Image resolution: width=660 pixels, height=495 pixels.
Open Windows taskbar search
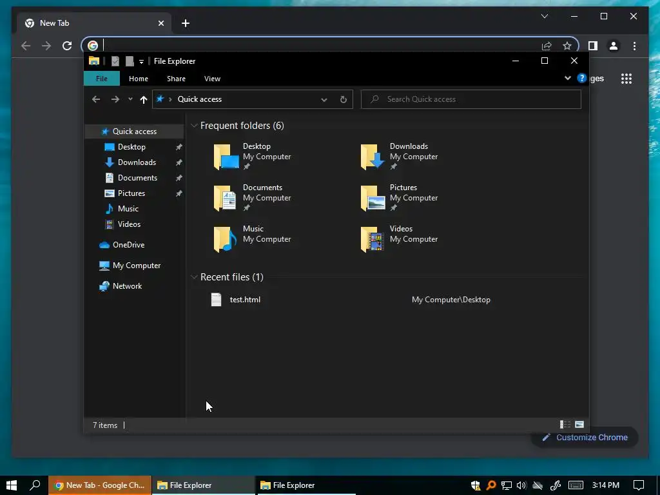[35, 485]
